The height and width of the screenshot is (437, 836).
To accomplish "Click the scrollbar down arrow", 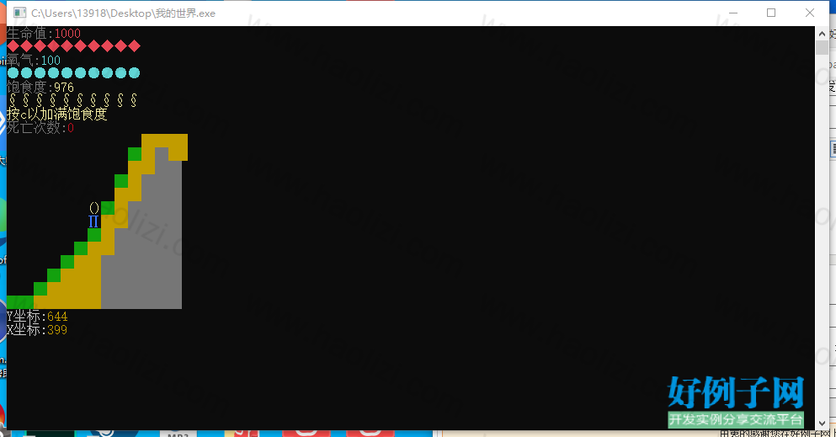I will click(822, 424).
